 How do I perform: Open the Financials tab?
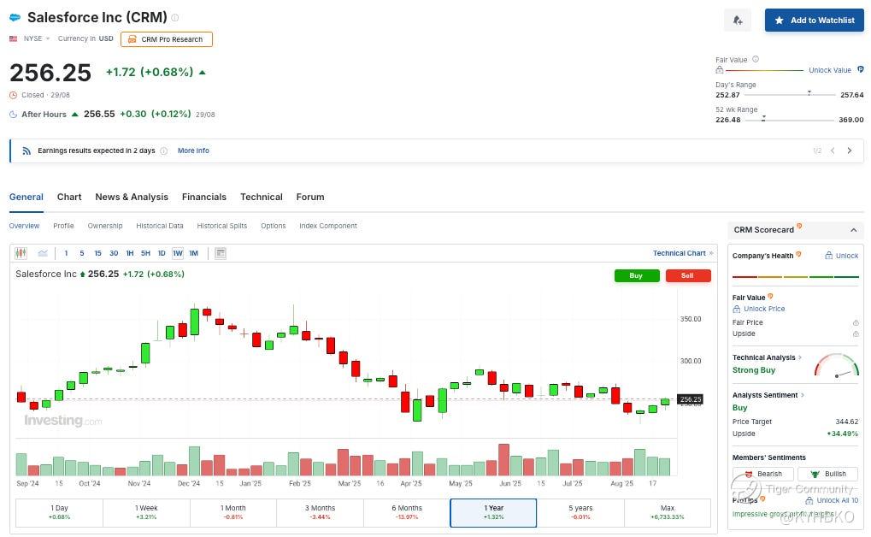coord(204,197)
